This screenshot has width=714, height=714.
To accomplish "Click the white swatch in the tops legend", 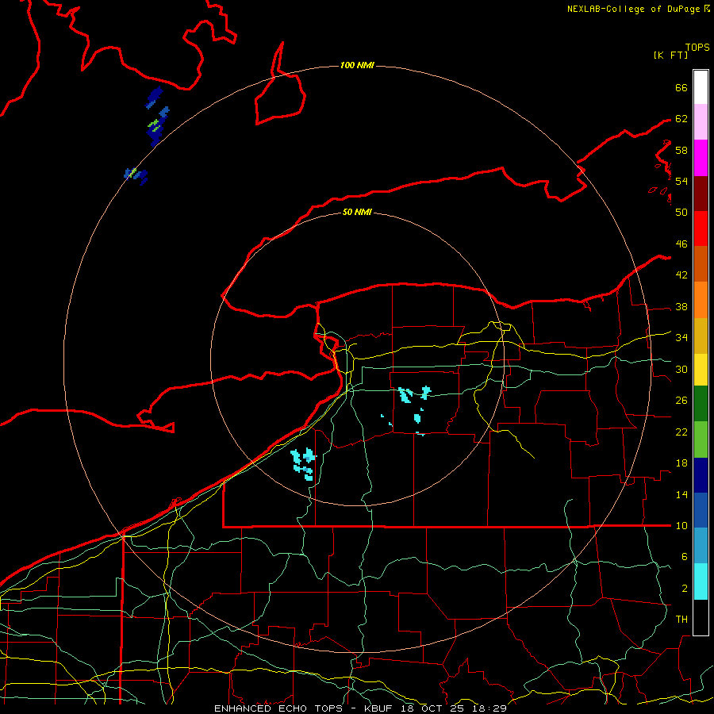I will 701,87.
